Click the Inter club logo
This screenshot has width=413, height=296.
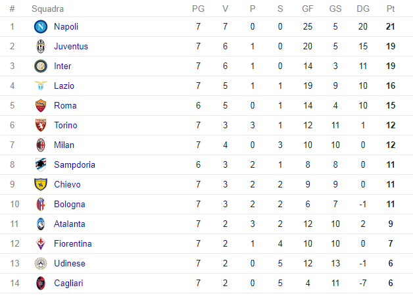click(41, 66)
